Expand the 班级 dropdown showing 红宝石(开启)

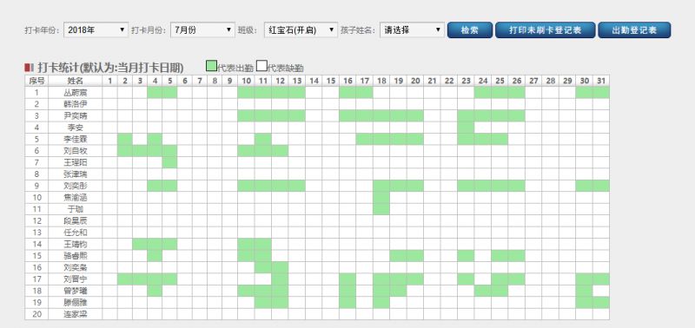(x=301, y=30)
